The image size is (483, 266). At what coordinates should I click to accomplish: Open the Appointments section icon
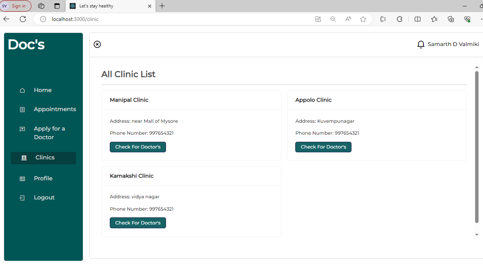[22, 109]
